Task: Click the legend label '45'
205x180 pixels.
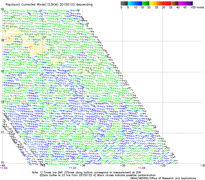Action: 185,7
